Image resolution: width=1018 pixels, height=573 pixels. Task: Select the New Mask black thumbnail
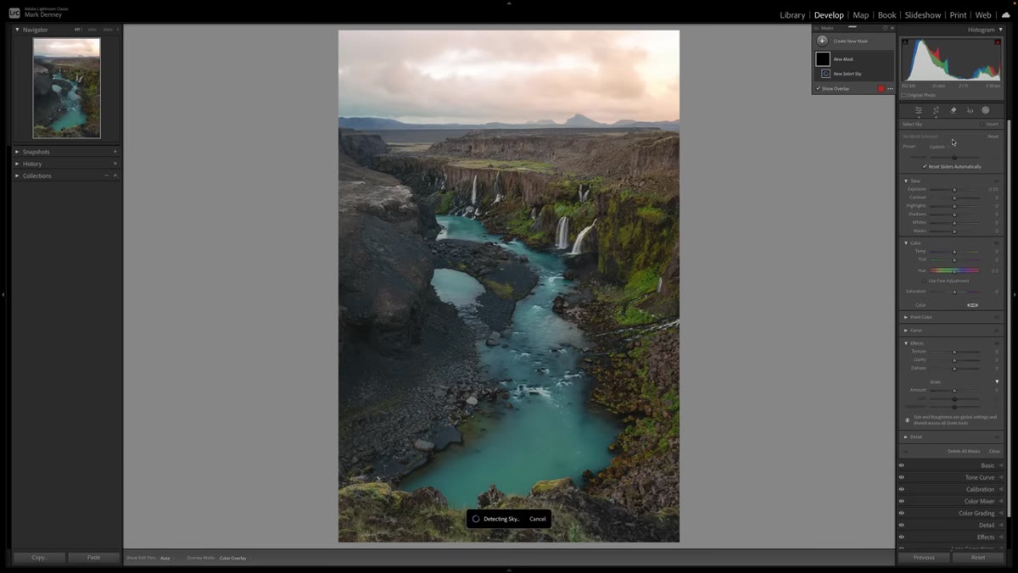[x=823, y=59]
